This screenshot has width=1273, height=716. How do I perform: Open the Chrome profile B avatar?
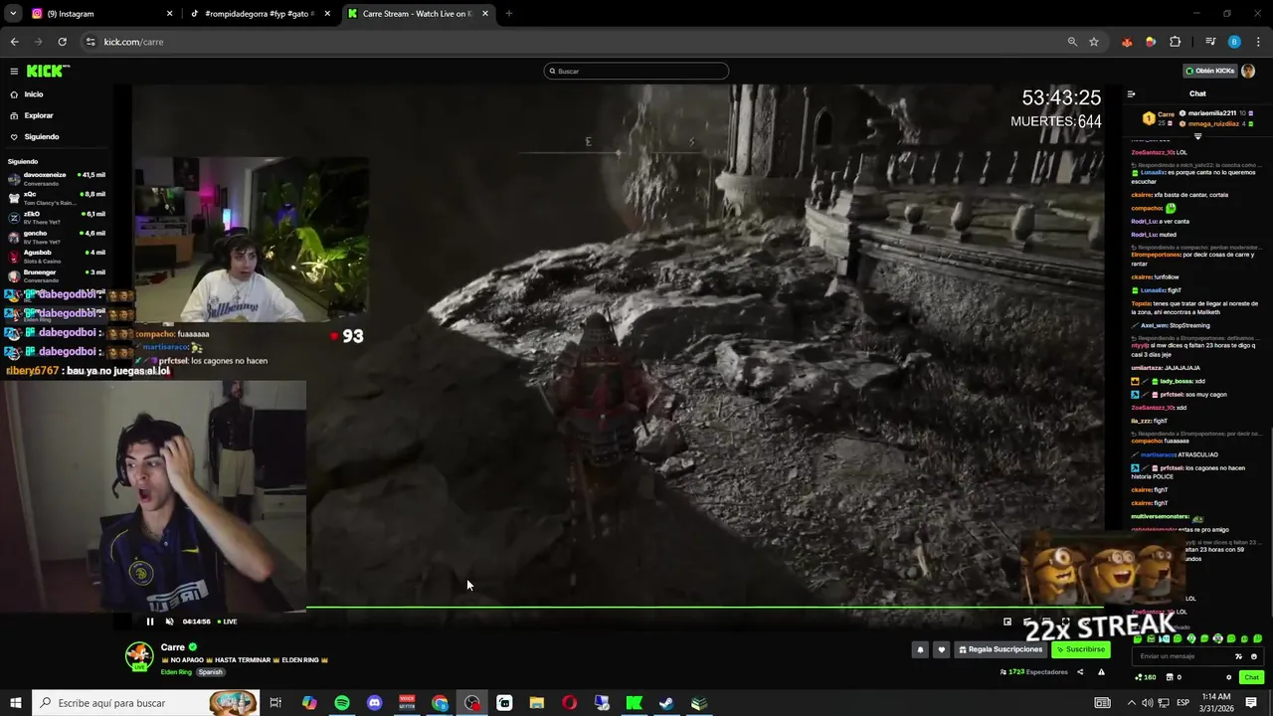pos(1234,42)
